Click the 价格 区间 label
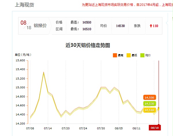This screenshot has width=173, height=136. (x=59, y=26)
